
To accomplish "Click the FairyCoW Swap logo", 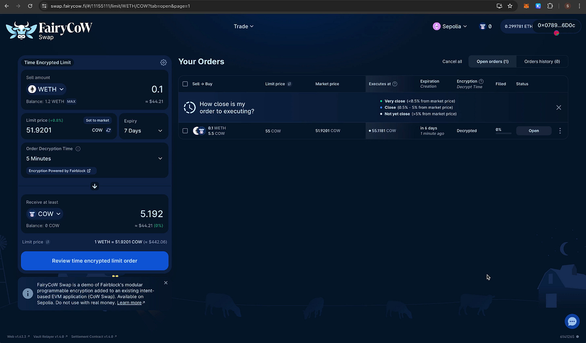I will 49,31.
